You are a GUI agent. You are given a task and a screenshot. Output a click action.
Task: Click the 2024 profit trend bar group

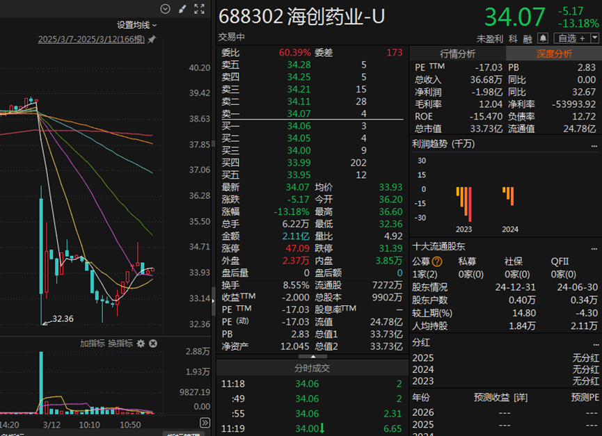point(508,196)
